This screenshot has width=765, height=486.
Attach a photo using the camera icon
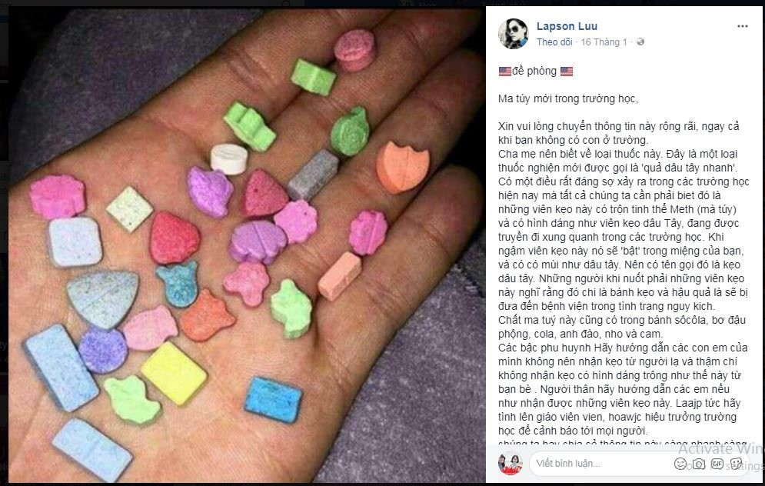[x=699, y=464]
